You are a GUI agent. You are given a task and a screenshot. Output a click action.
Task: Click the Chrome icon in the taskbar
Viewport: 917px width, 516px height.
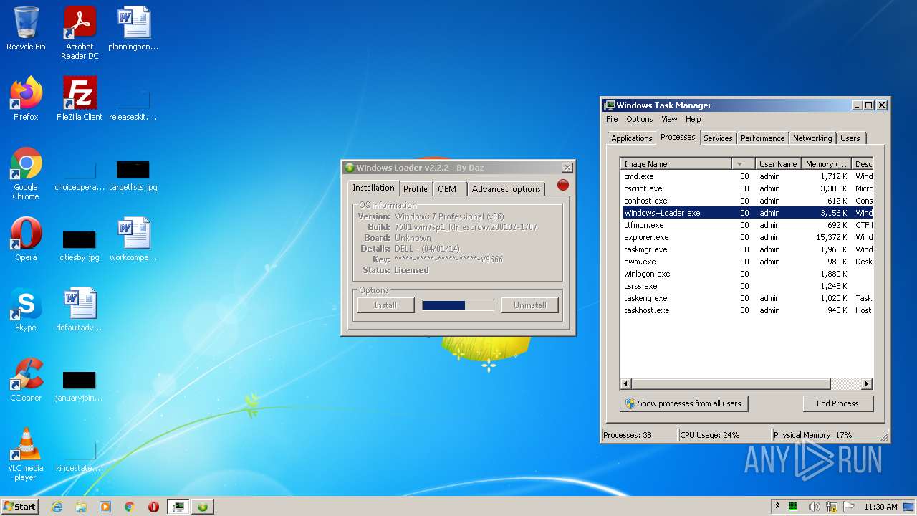click(x=129, y=507)
